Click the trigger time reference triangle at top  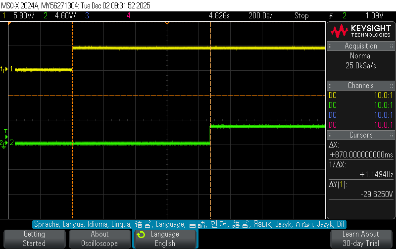(x=167, y=23)
